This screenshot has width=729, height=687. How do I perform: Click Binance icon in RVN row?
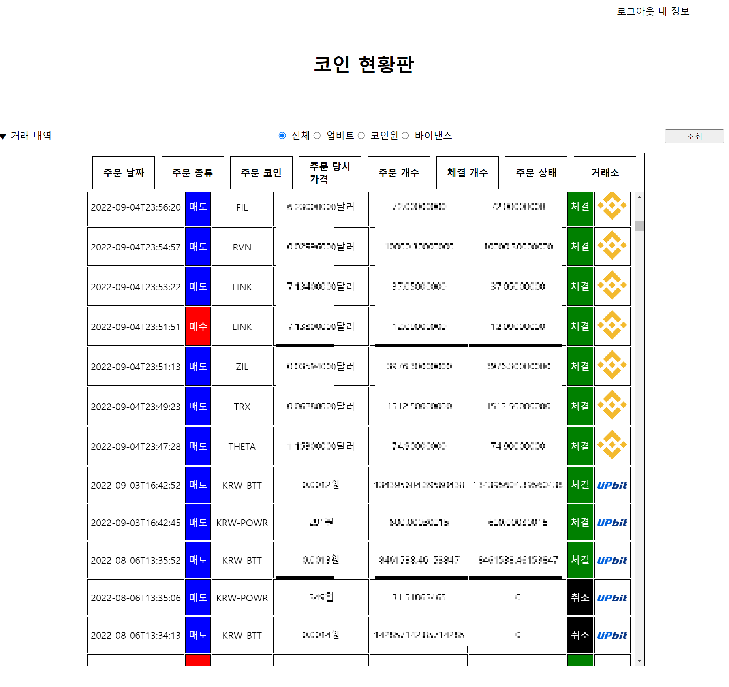pyautogui.click(x=612, y=245)
